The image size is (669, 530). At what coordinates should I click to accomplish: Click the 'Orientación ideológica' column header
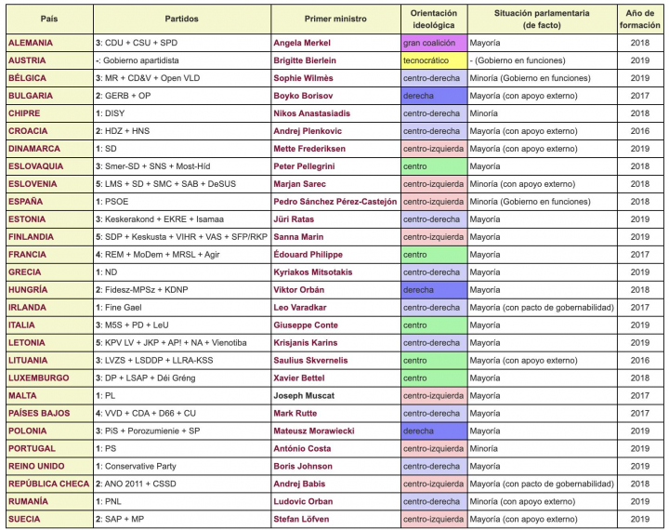click(431, 19)
